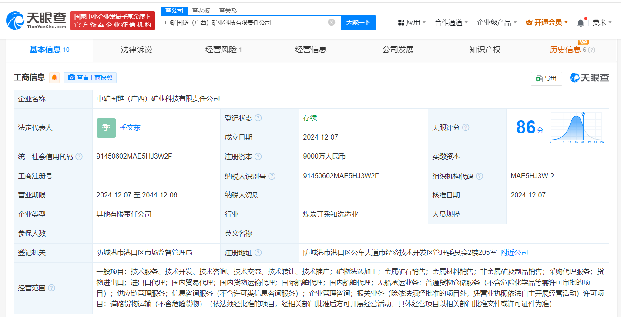Switch to the 知识产权 tab
Viewport: 621px width, 317px height.
coord(485,50)
